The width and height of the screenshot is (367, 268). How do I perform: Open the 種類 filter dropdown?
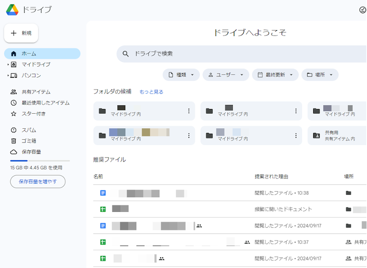(180, 74)
